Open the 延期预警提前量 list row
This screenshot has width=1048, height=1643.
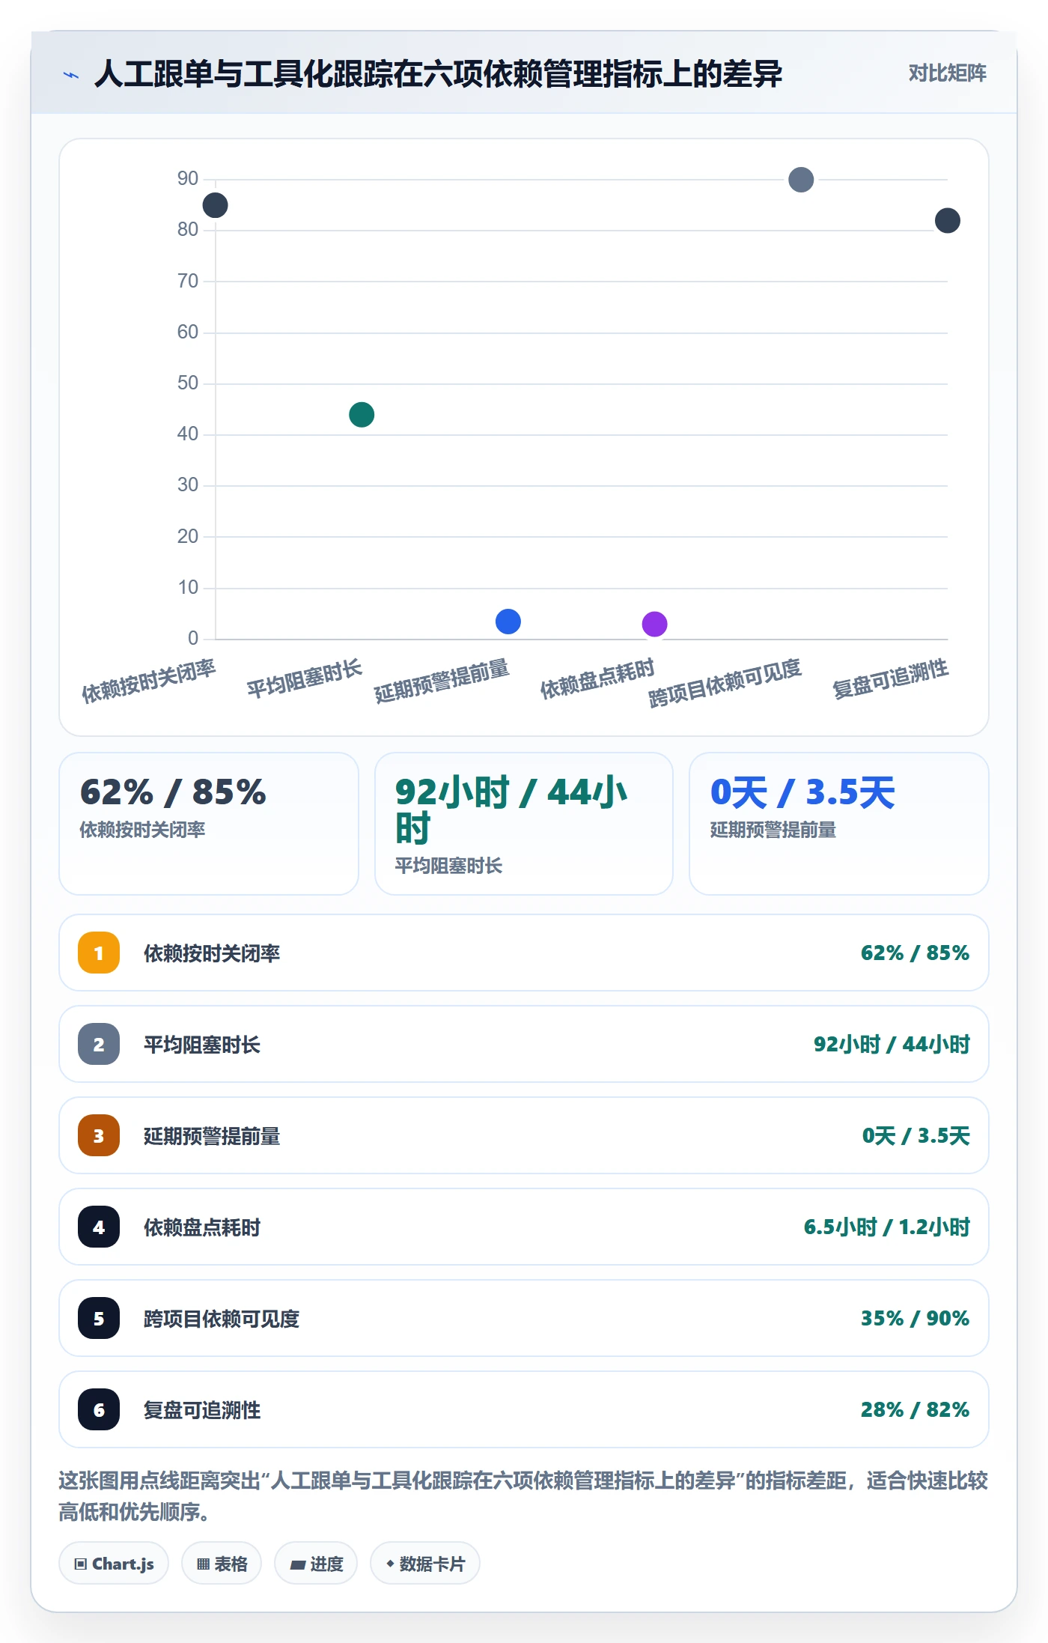(x=524, y=1135)
